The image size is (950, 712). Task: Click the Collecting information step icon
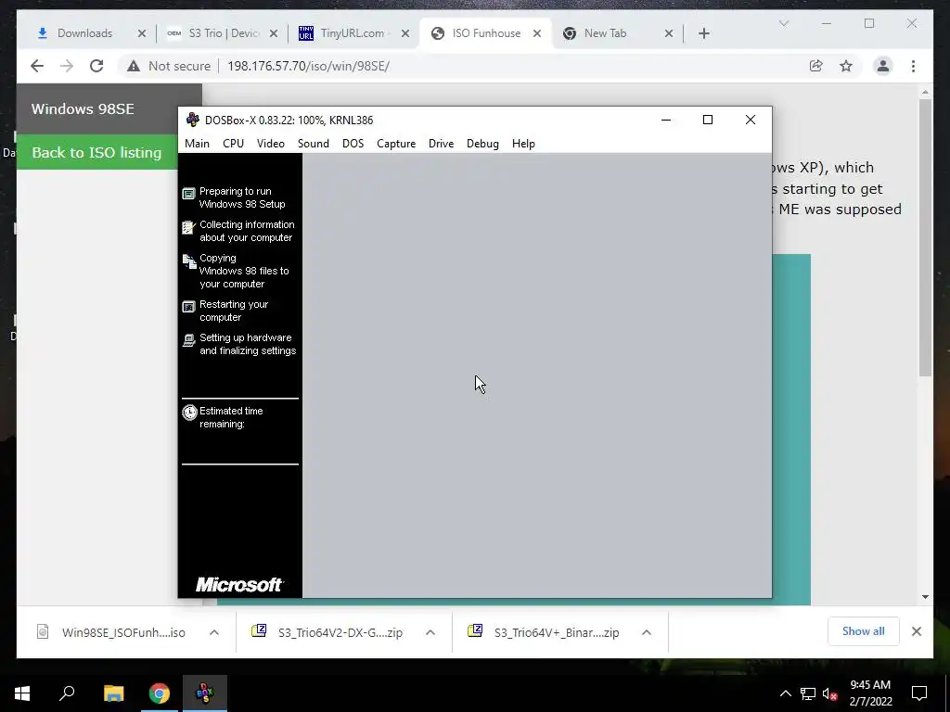point(189,228)
